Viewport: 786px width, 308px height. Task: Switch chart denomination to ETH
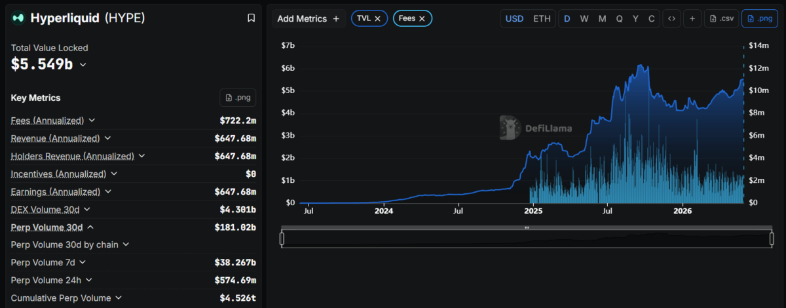point(542,19)
